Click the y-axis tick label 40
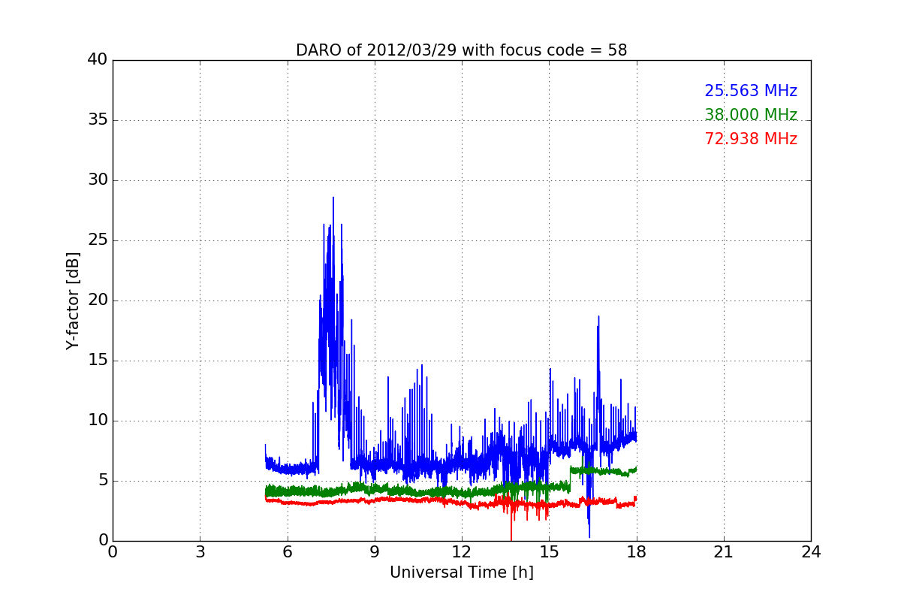This screenshot has height=601, width=901. (97, 60)
